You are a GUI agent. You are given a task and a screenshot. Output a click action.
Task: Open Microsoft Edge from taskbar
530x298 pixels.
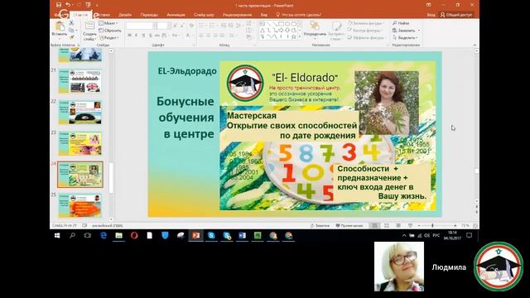(x=104, y=235)
